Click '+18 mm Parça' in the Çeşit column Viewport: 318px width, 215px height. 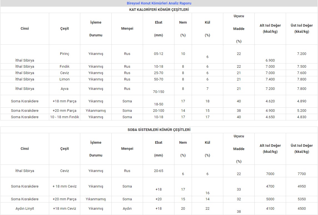pyautogui.click(x=64, y=101)
